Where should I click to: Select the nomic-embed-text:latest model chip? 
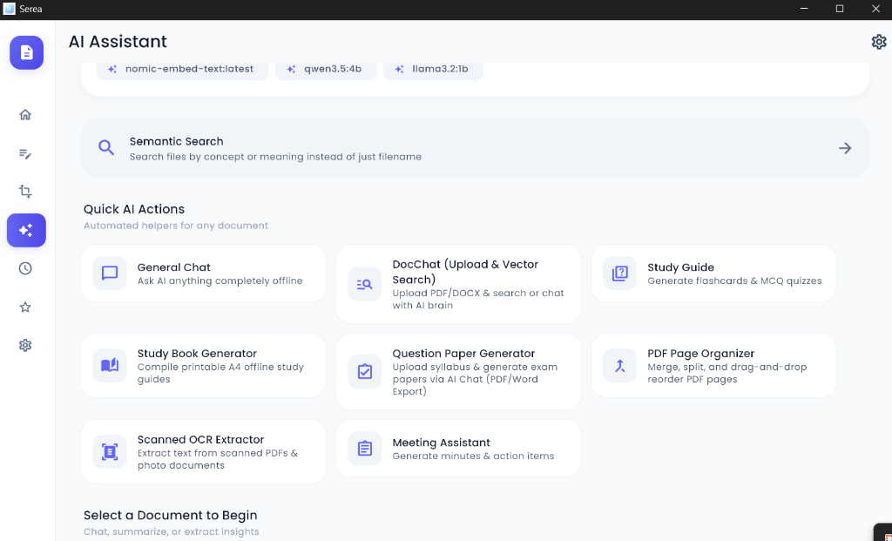[182, 70]
